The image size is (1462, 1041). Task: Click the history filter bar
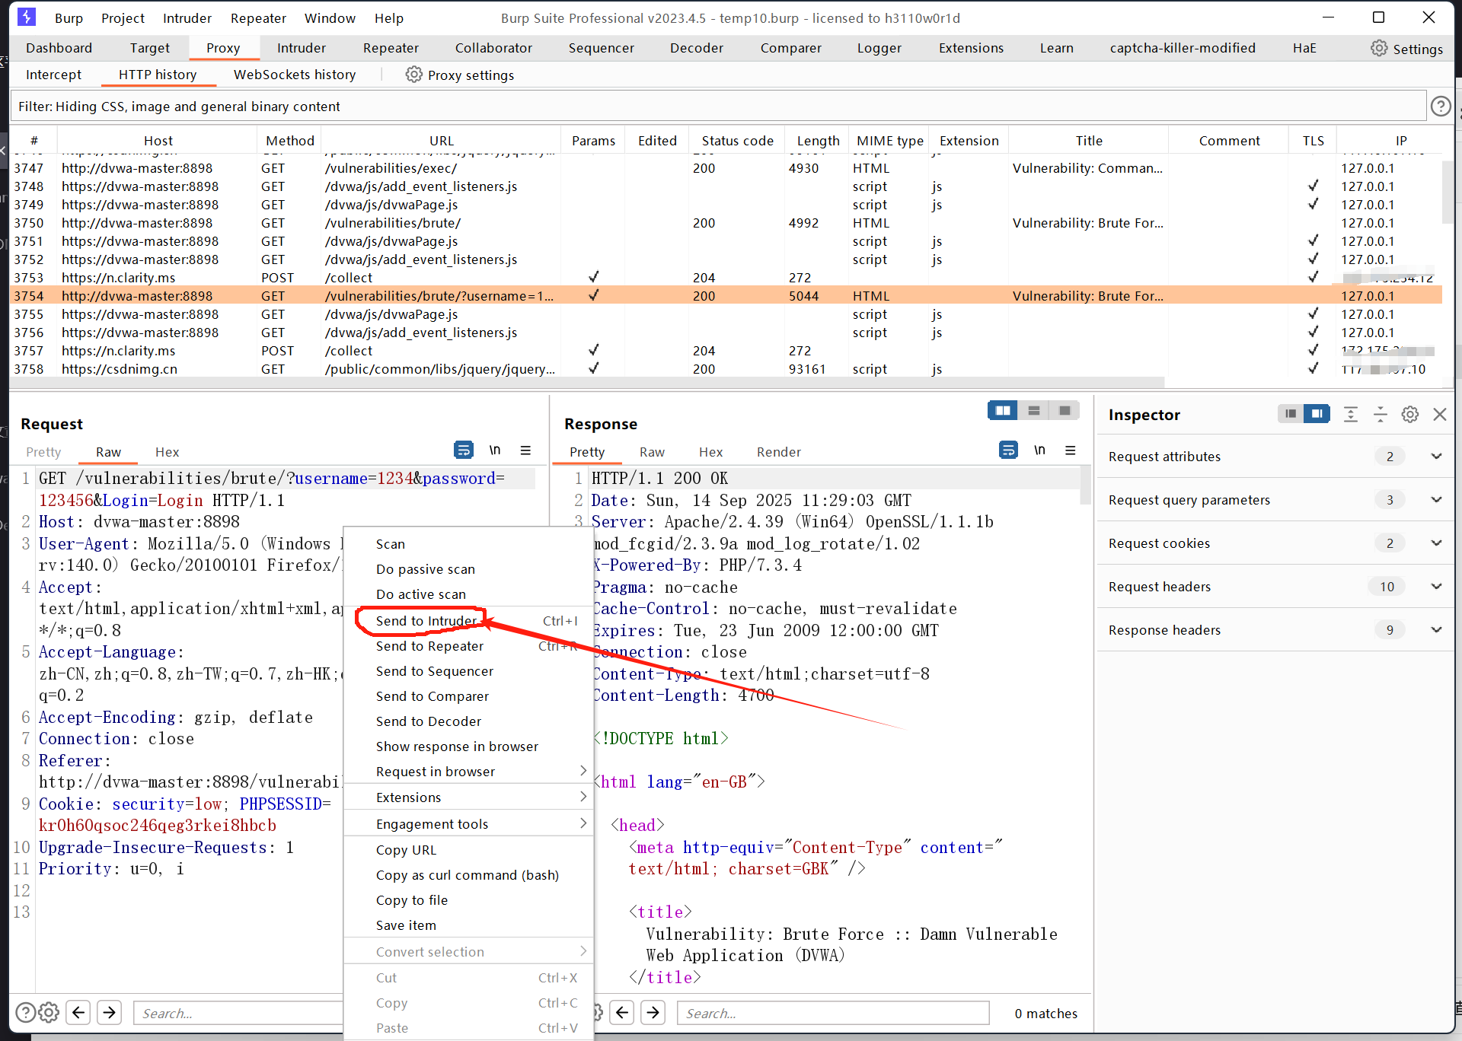(717, 107)
